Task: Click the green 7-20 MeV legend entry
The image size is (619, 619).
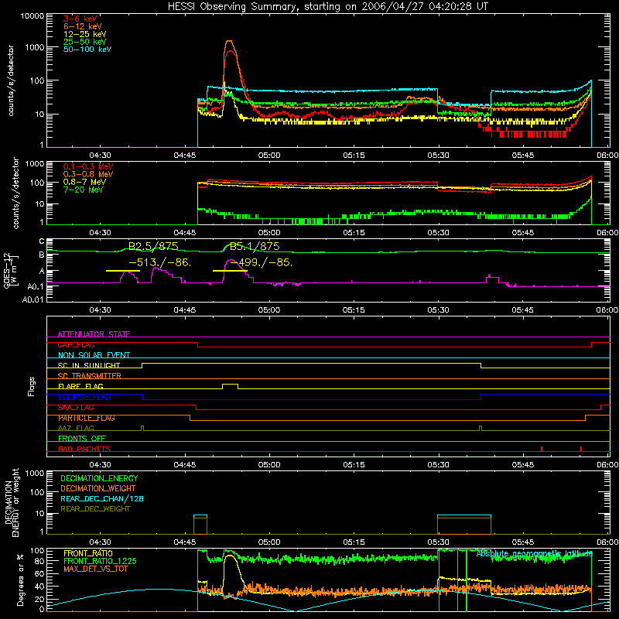Action: (84, 190)
